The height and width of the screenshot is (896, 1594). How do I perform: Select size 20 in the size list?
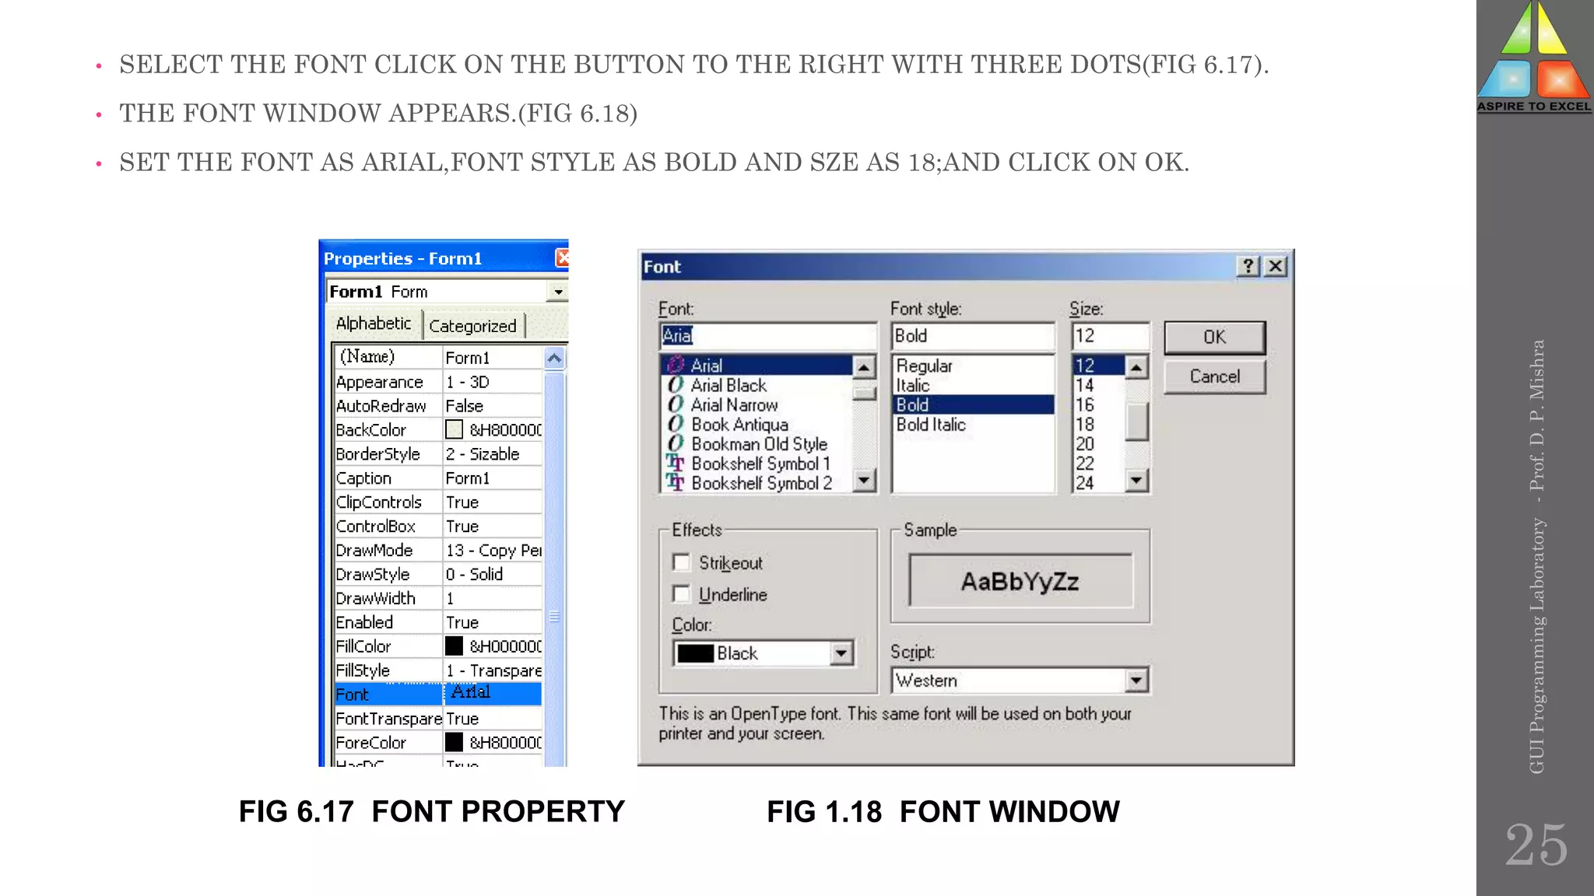point(1098,444)
